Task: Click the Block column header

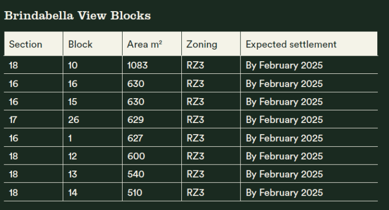Action: coord(81,44)
